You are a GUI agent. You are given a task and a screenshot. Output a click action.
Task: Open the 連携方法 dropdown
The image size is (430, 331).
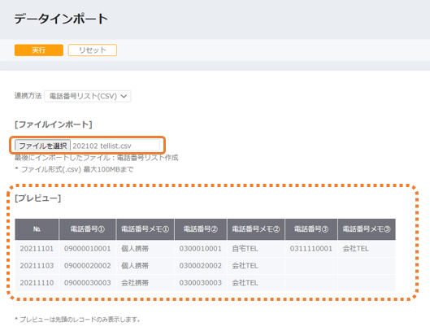[88, 96]
